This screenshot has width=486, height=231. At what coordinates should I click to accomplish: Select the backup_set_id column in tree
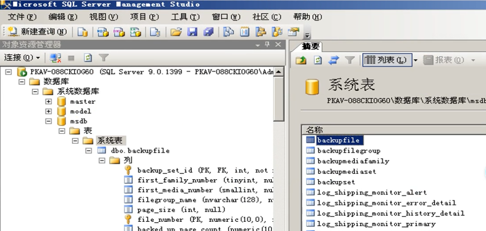pos(205,170)
